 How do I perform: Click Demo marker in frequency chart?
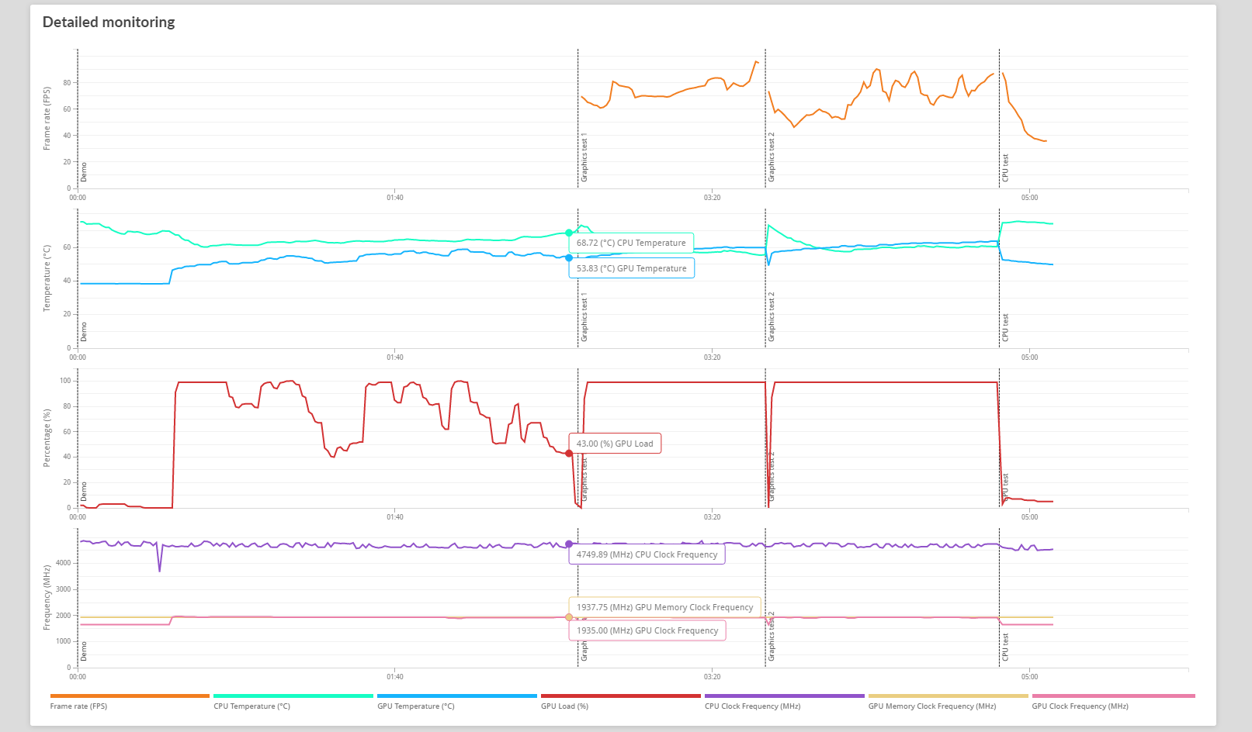coord(84,651)
